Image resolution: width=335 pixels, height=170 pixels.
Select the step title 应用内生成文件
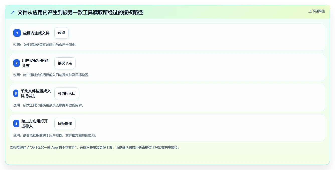click(x=36, y=33)
